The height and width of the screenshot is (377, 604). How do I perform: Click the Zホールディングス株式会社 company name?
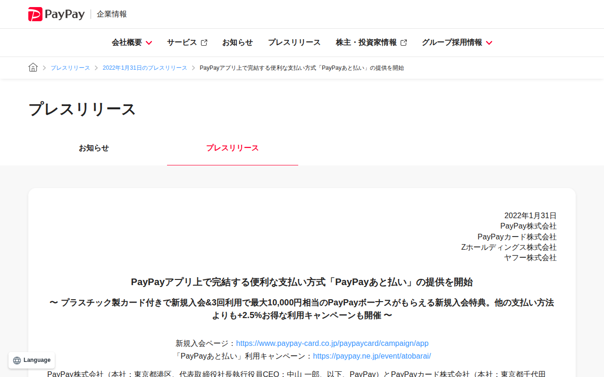point(509,247)
